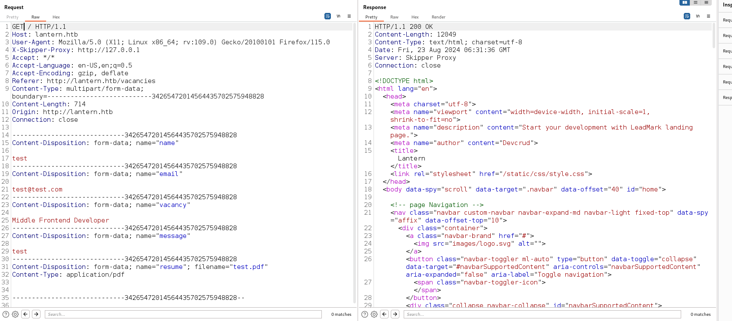
Task: Click the test@test.com email value
Action: click(37, 189)
